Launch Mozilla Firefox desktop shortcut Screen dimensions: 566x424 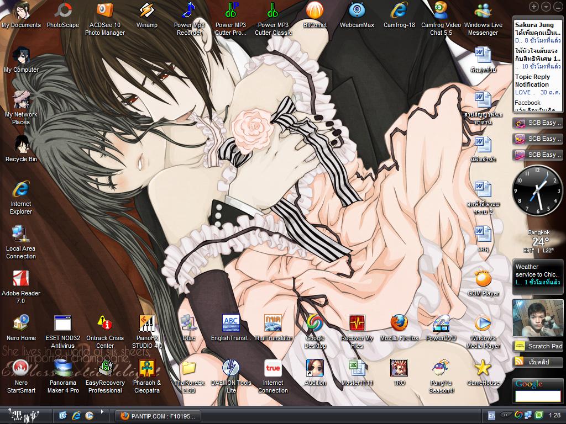(x=399, y=328)
